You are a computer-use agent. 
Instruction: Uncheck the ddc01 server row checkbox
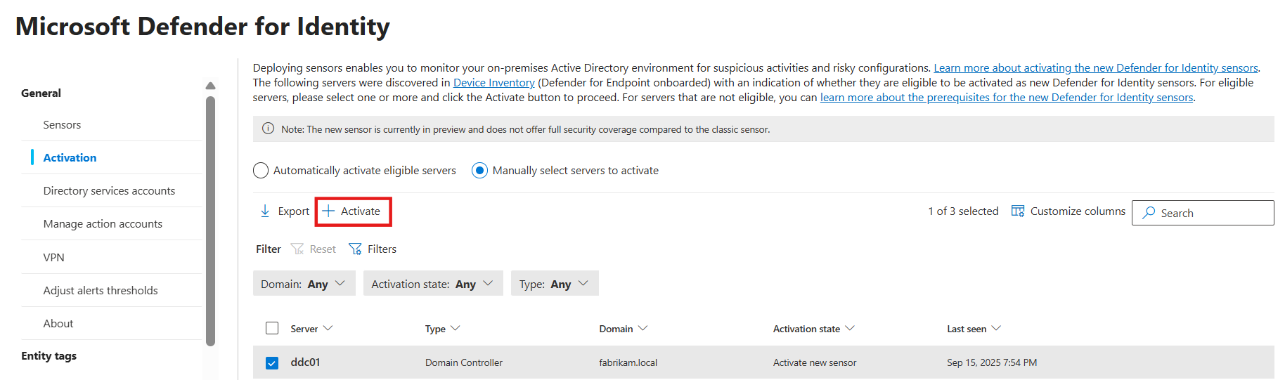click(x=272, y=363)
